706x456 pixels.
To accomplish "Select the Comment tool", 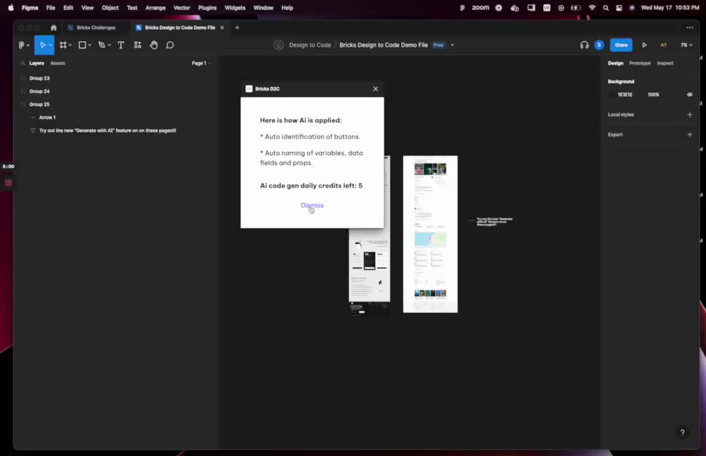I will click(x=170, y=45).
